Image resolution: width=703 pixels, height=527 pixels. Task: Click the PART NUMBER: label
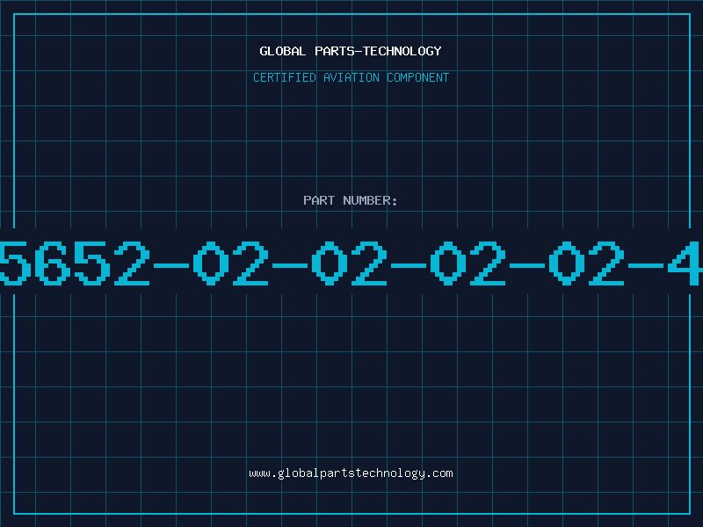point(351,200)
